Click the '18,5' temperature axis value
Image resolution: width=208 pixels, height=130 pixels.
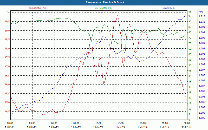coord(7,40)
